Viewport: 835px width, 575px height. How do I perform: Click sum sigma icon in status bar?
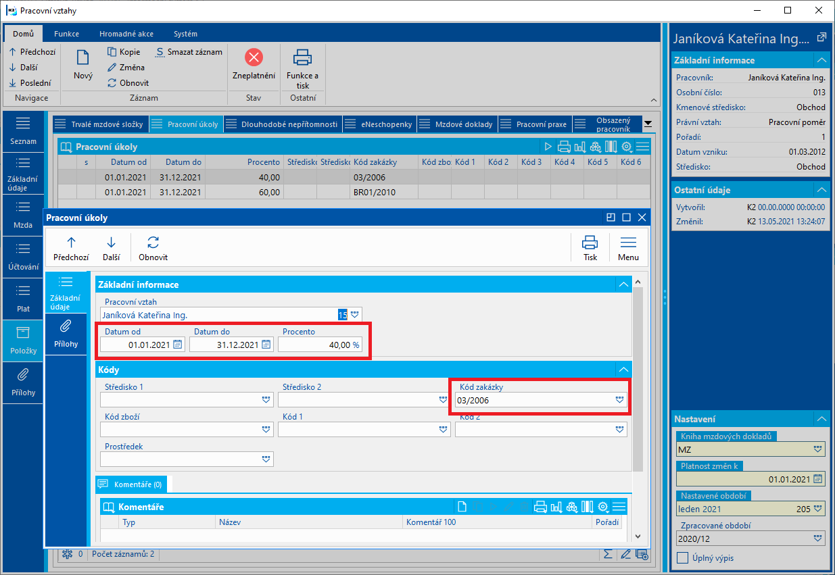(608, 554)
